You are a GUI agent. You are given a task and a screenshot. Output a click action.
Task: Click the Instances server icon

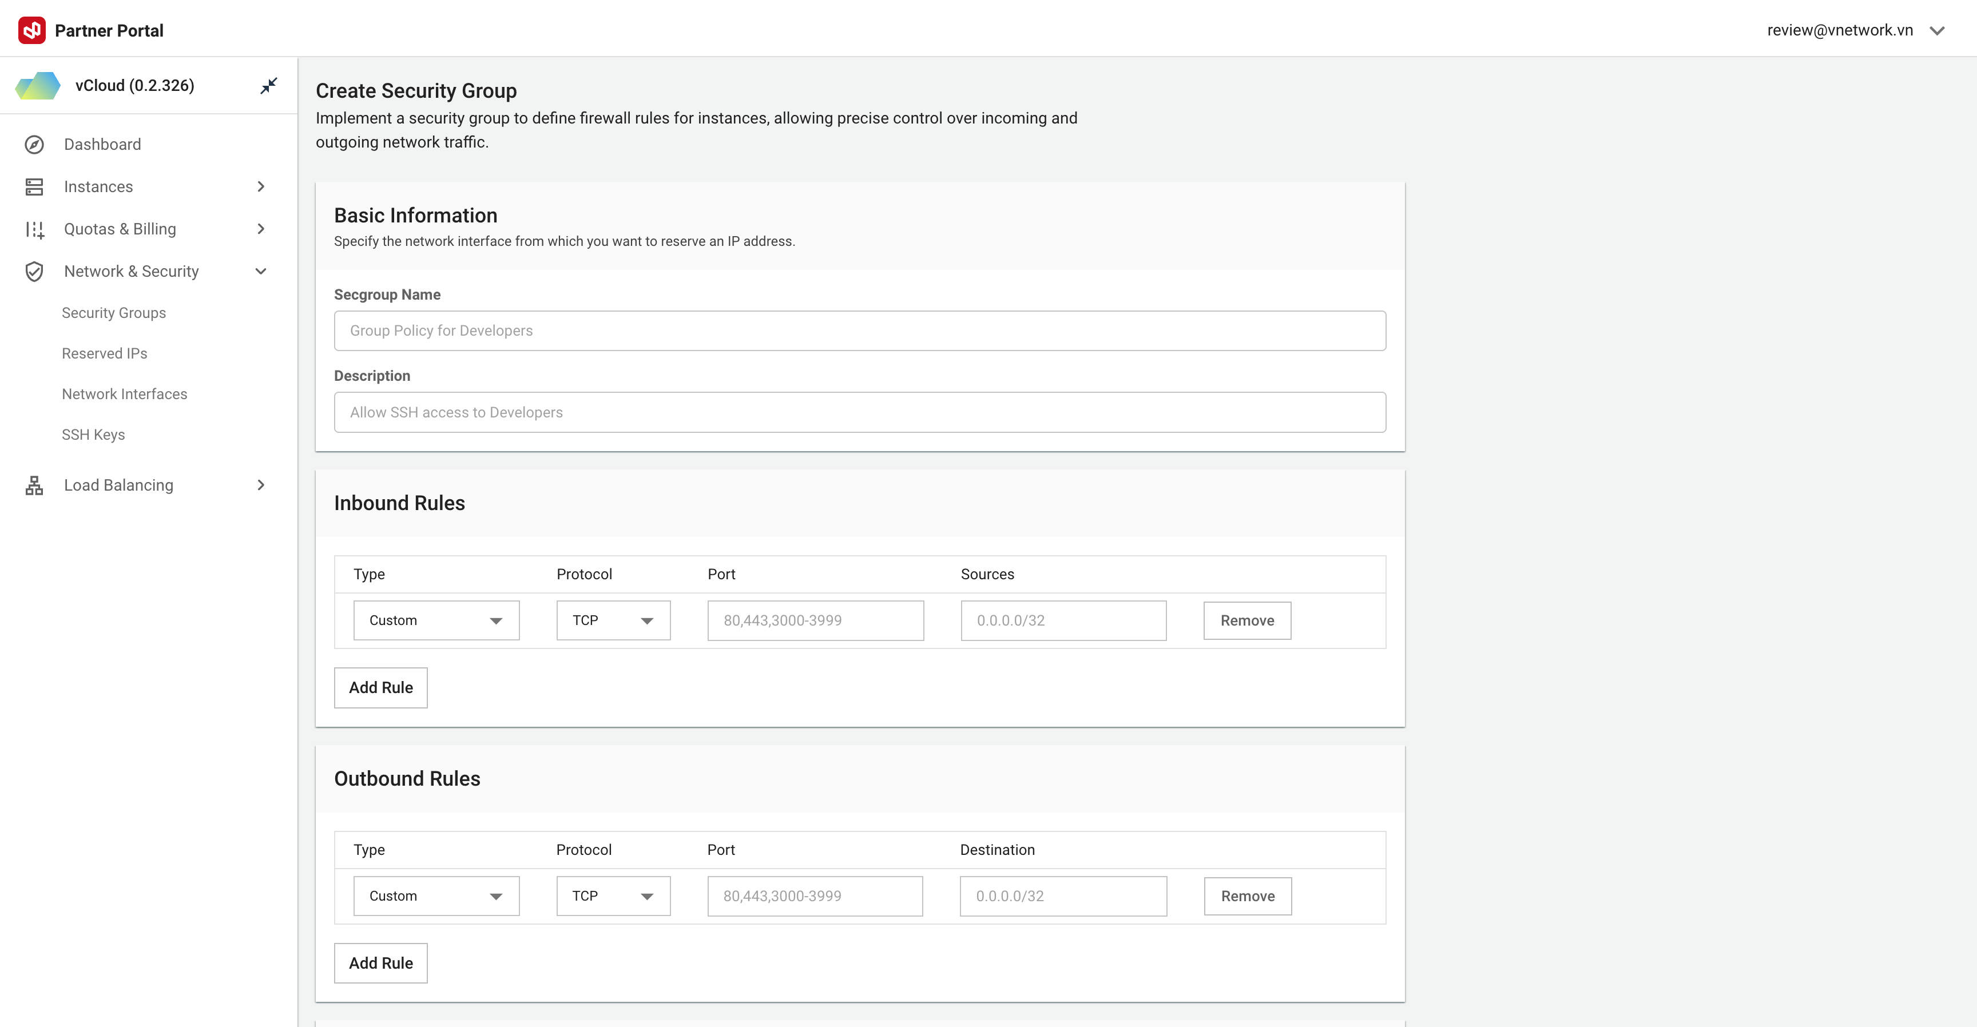click(x=34, y=186)
